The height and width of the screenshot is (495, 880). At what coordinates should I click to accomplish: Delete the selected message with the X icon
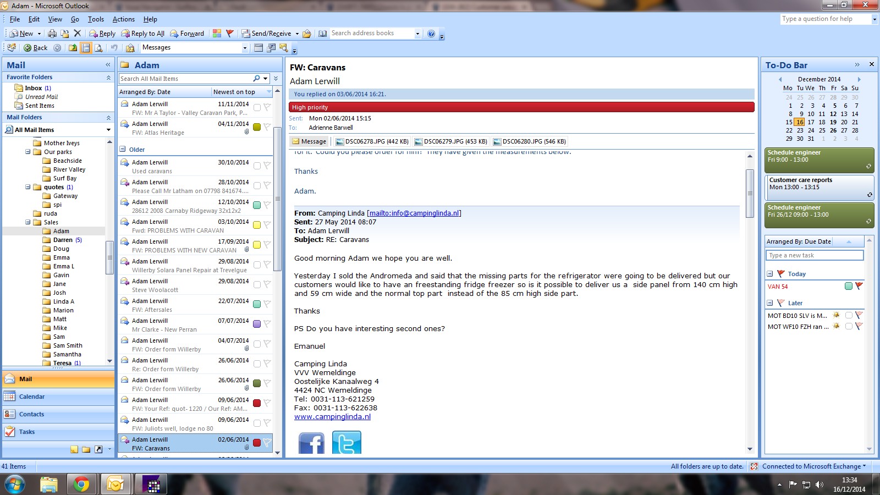pos(78,34)
